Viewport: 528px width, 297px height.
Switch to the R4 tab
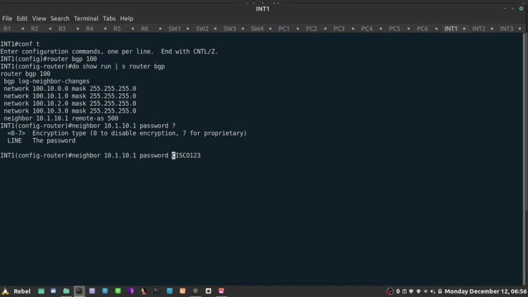(90, 28)
